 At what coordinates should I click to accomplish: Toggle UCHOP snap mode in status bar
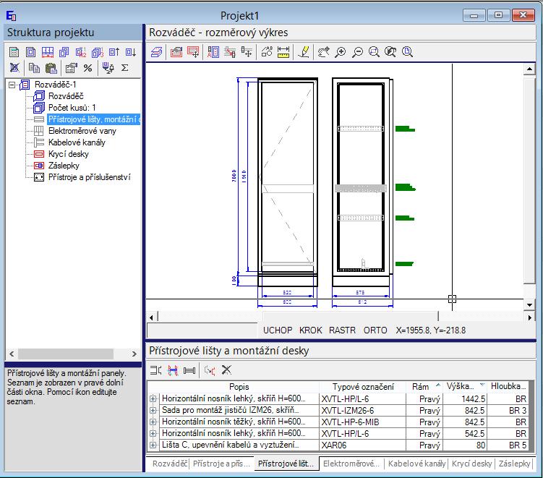(x=278, y=330)
